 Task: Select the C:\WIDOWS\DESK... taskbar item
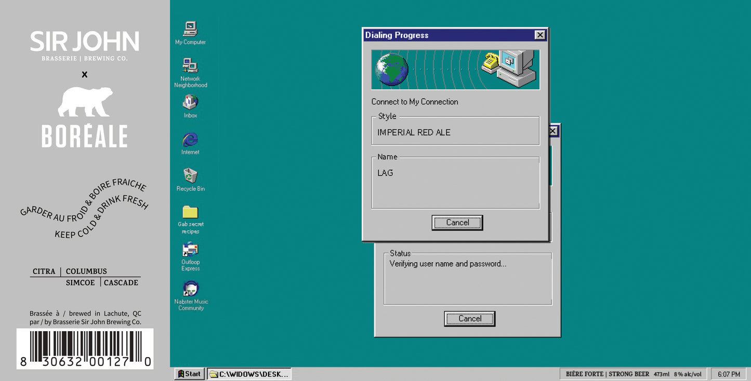click(x=249, y=374)
